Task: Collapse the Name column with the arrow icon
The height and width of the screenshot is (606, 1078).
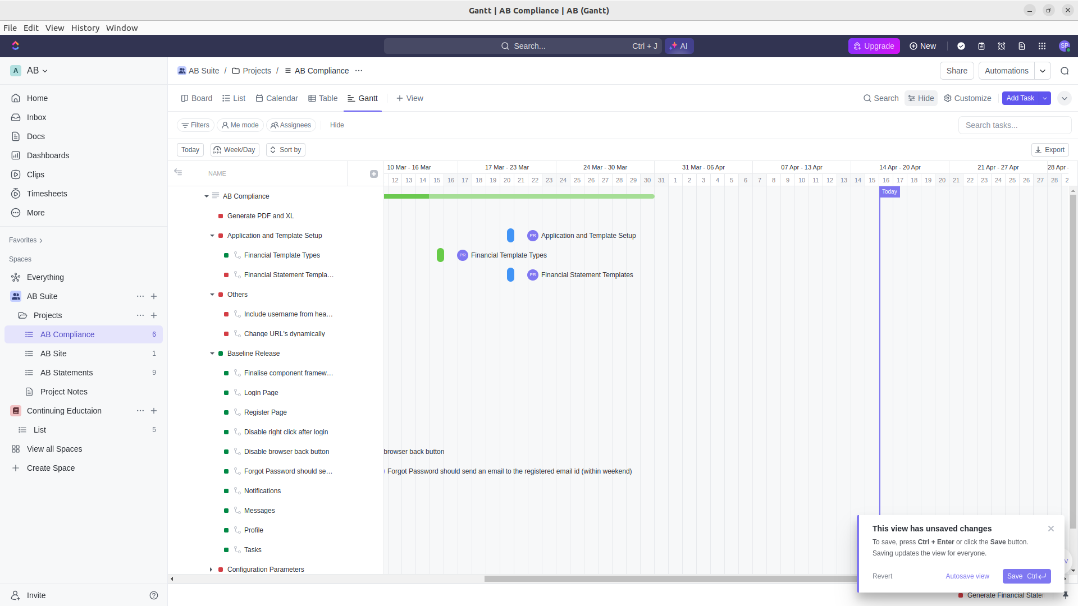Action: tap(178, 172)
